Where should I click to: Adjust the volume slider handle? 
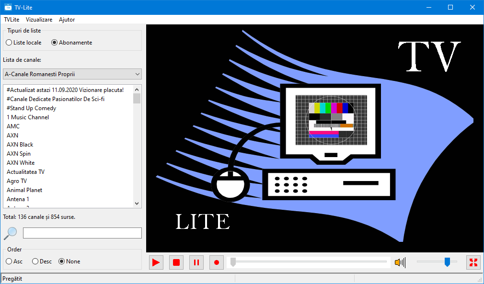point(447,262)
